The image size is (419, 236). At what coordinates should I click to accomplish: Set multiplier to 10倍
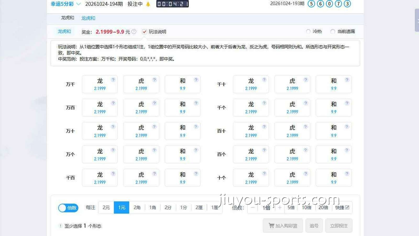pos(307,207)
